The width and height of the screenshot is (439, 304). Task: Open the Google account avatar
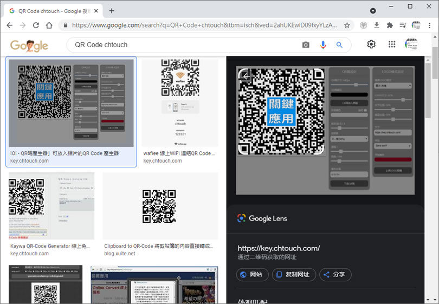[x=411, y=44]
